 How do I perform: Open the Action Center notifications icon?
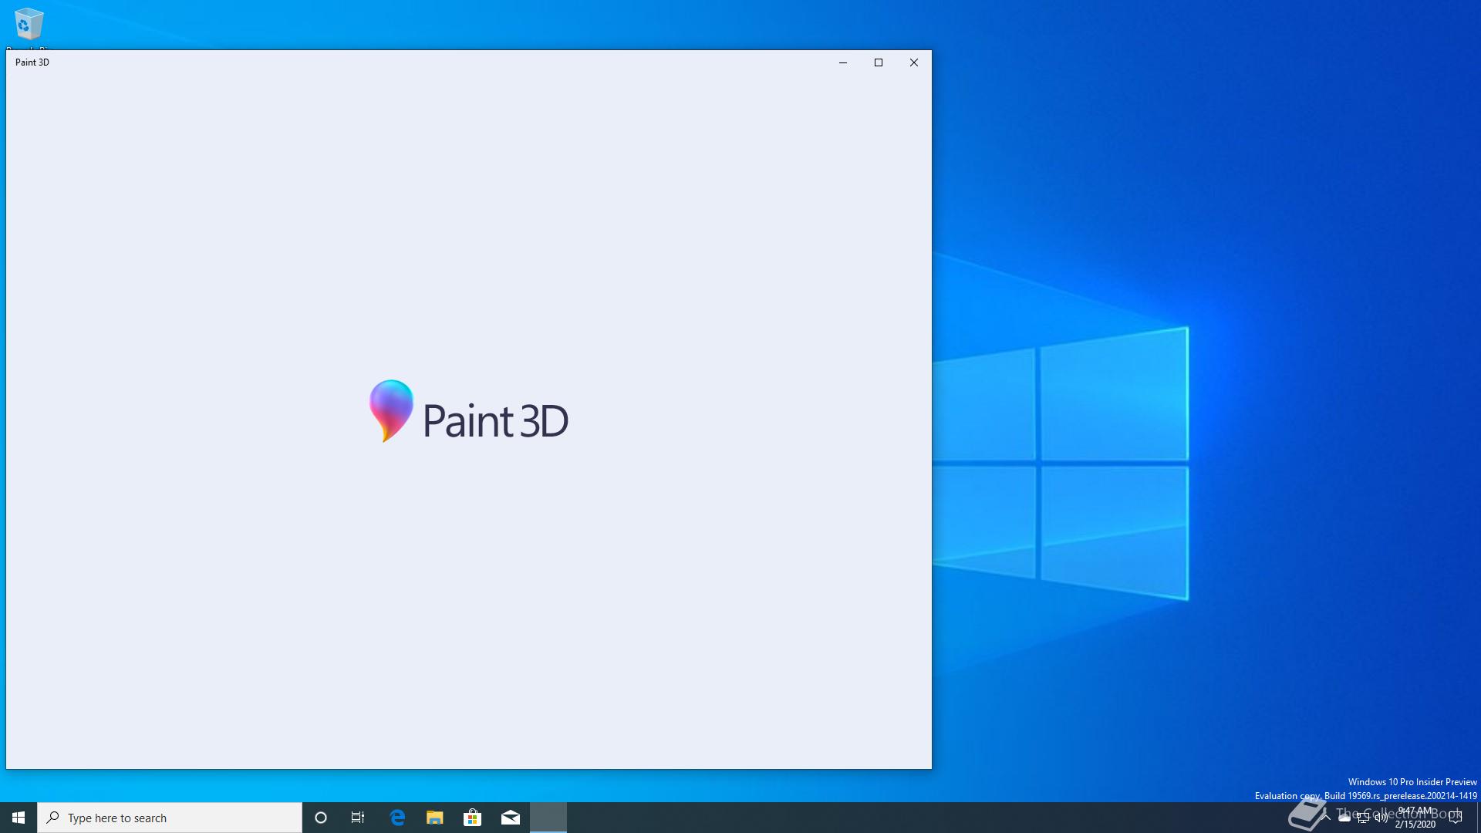click(x=1456, y=818)
